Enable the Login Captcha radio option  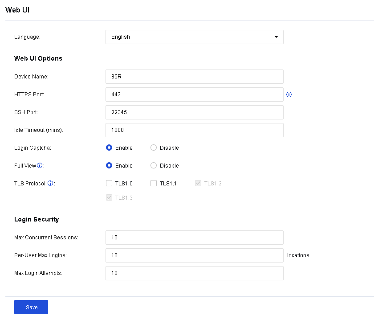109,148
